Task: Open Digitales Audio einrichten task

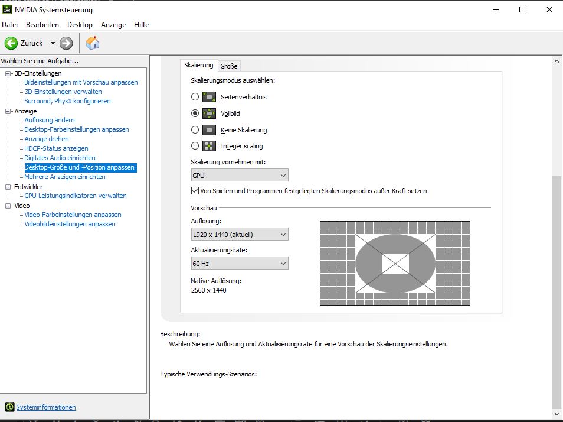Action: (x=60, y=158)
